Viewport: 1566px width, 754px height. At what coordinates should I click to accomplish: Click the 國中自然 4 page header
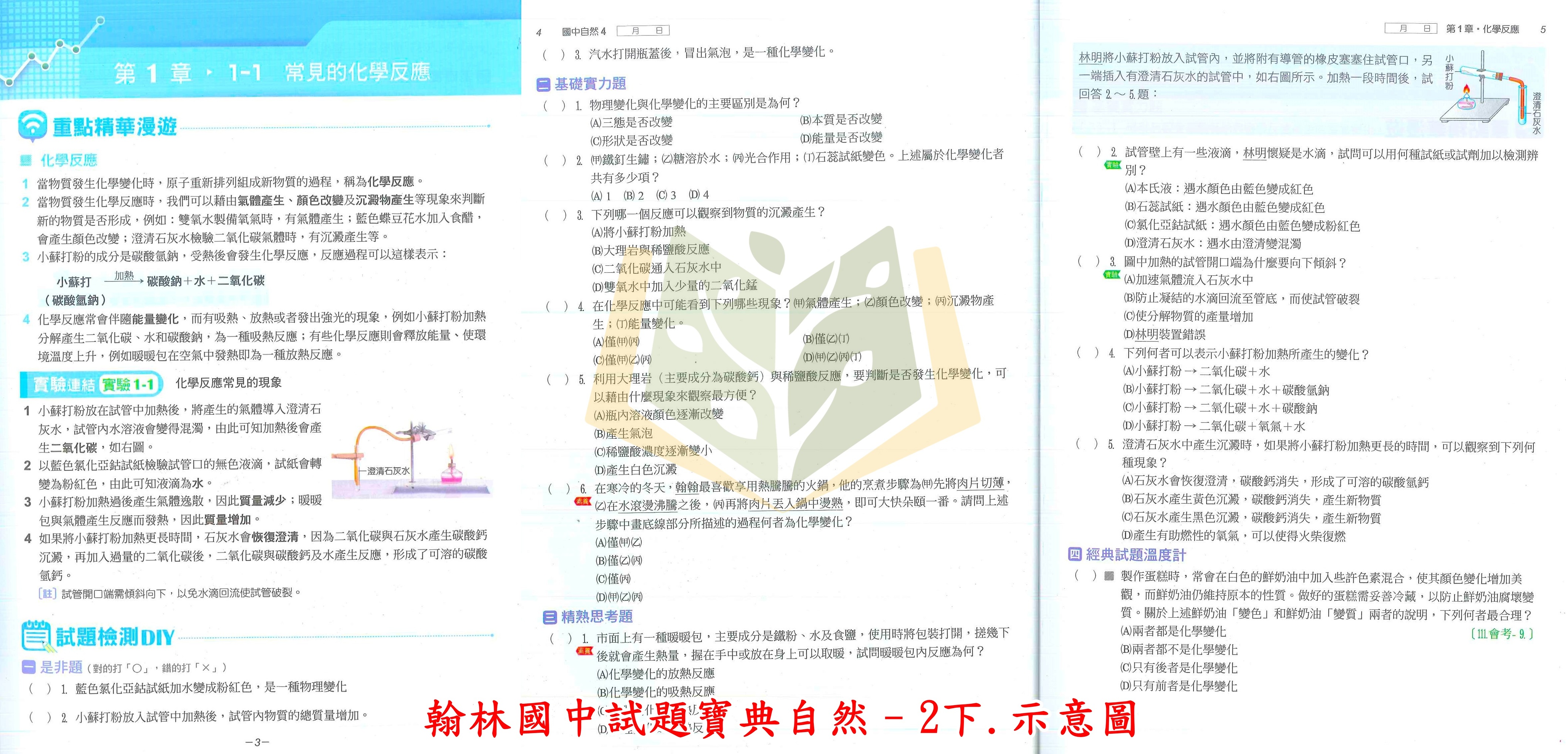click(x=584, y=31)
